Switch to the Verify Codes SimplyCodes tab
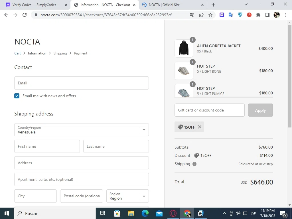 (x=35, y=5)
